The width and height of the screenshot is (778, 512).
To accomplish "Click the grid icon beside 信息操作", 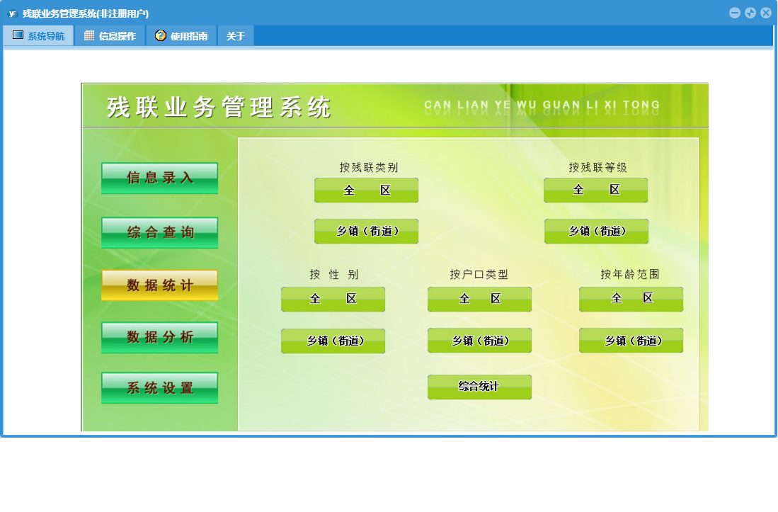I will pos(89,35).
